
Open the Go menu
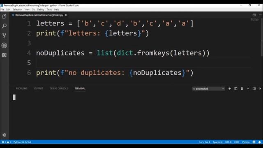[x=33, y=9]
